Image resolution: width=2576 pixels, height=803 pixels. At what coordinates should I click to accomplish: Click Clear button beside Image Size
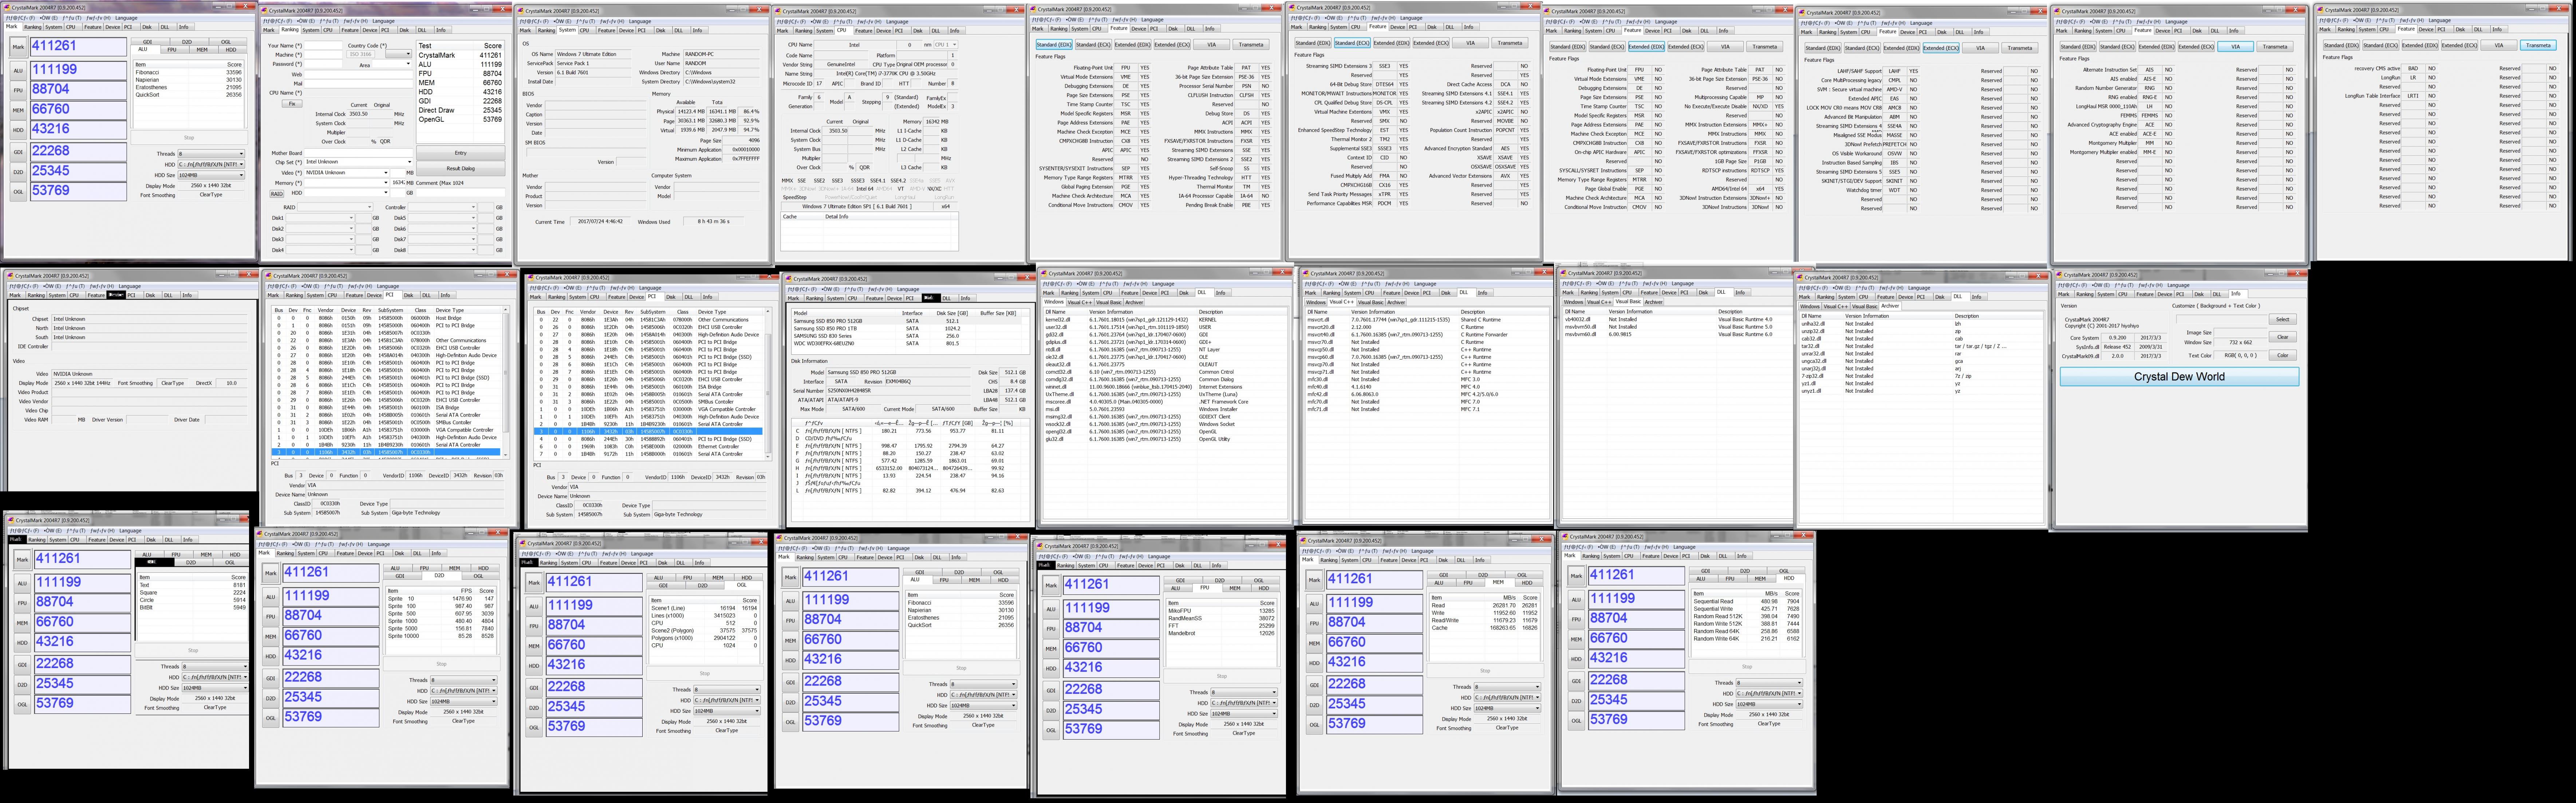coord(2282,337)
